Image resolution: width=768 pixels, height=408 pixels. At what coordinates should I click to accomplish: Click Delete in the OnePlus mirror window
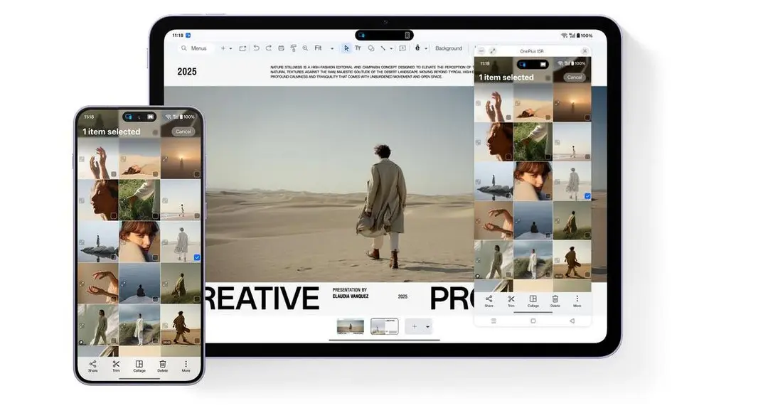tap(555, 301)
